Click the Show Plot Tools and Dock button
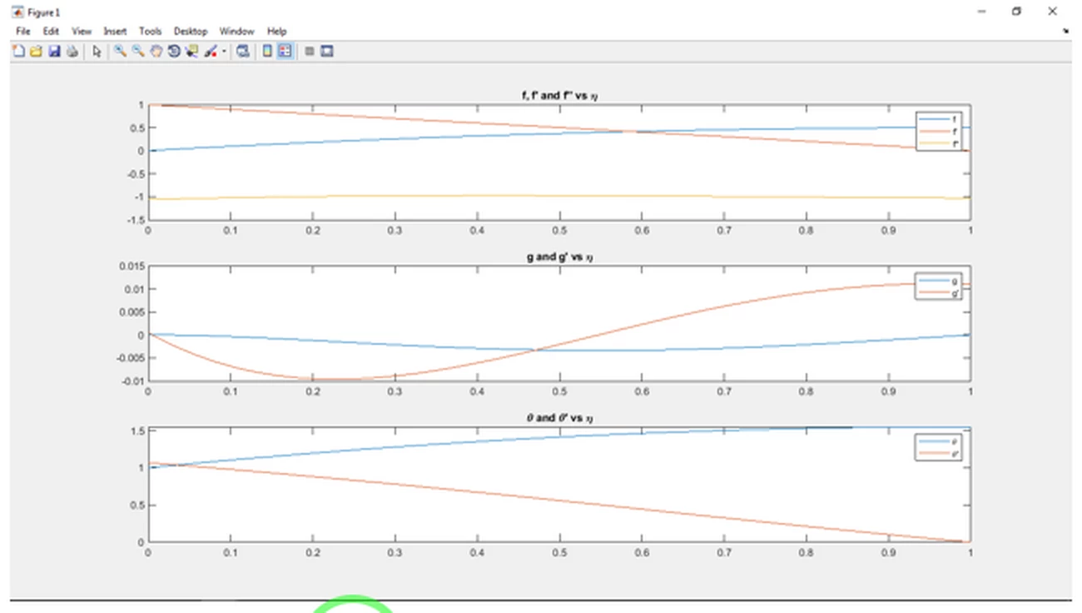This screenshot has width=1082, height=613. click(327, 52)
